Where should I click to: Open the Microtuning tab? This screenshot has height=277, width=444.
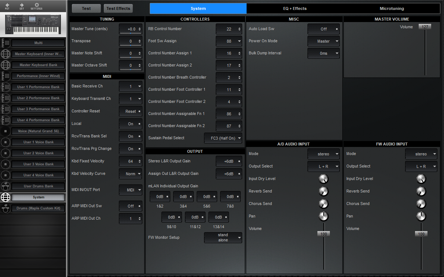(x=392, y=8)
